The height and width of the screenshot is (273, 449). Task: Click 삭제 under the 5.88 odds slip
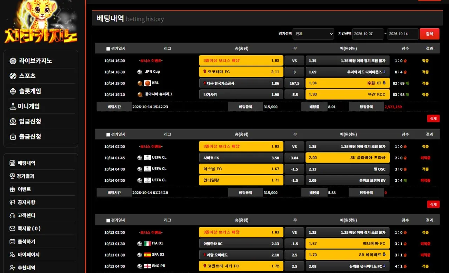coord(433,204)
